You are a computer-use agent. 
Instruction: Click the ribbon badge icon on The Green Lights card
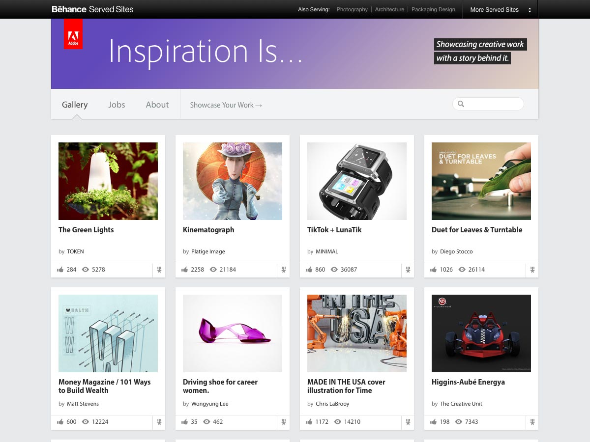pyautogui.click(x=159, y=270)
